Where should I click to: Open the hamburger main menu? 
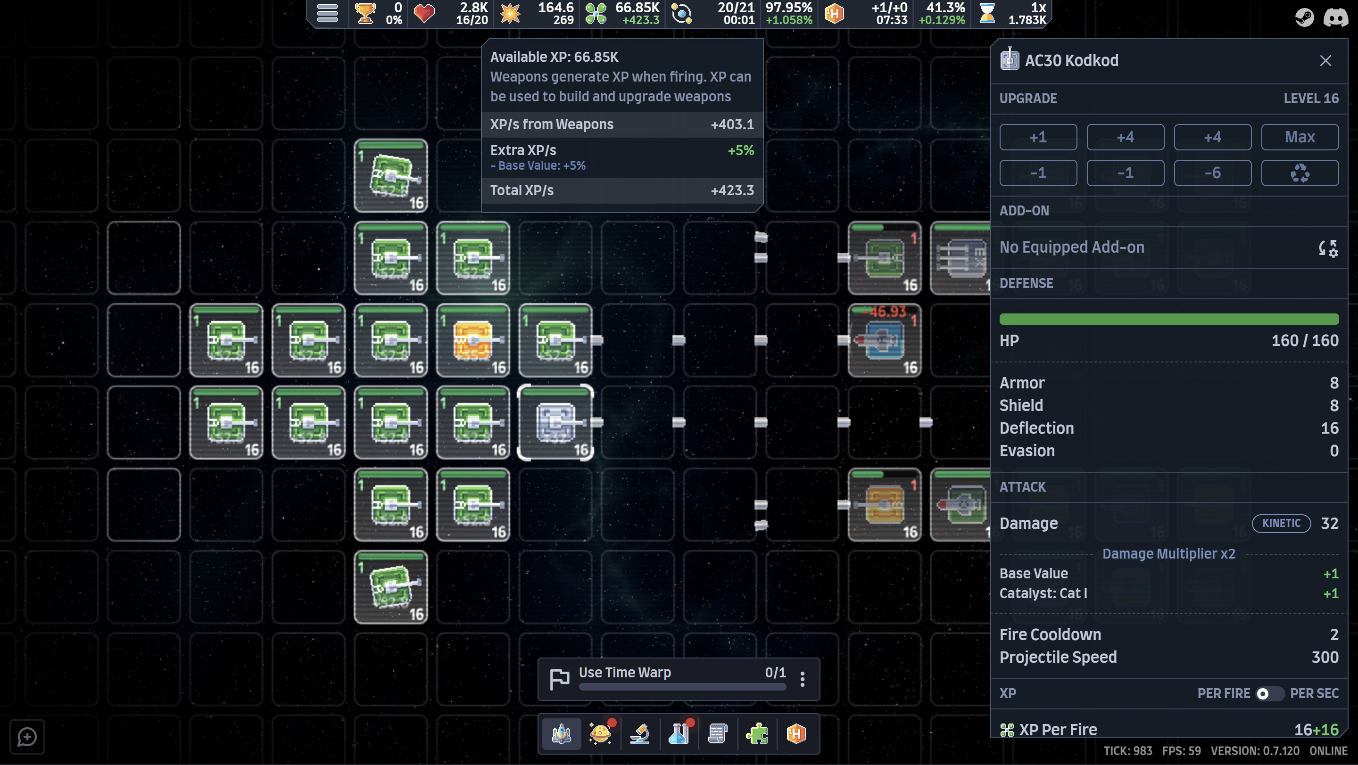coord(327,13)
